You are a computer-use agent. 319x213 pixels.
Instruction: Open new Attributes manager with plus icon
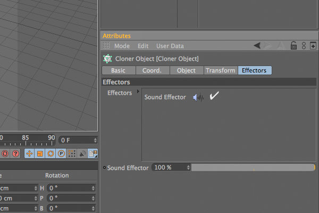(x=313, y=46)
